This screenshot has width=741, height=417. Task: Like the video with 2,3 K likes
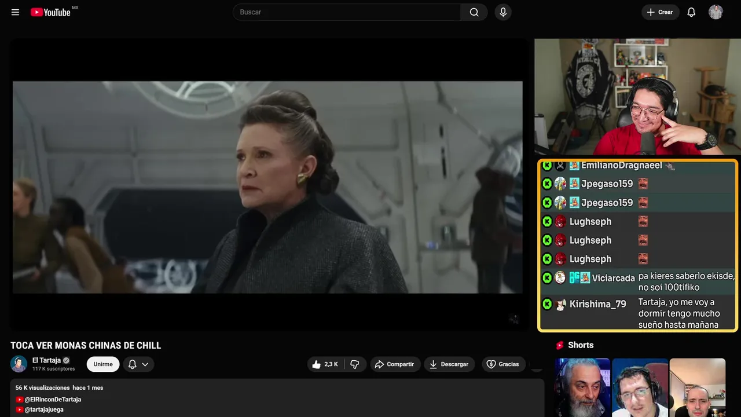(325, 364)
